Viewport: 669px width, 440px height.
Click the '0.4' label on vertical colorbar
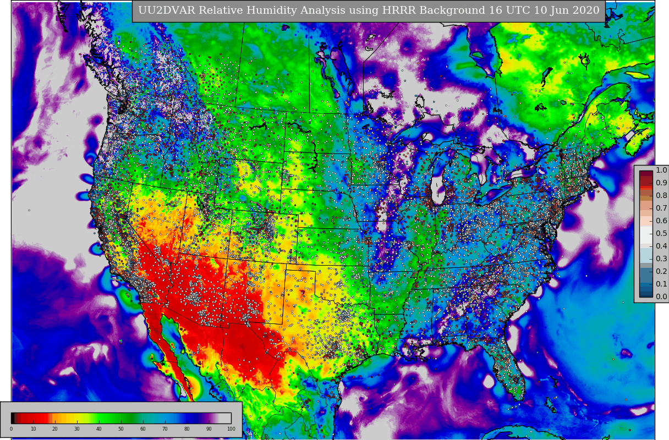(661, 246)
